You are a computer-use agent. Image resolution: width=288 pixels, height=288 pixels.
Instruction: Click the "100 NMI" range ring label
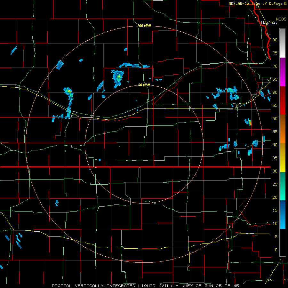[144, 26]
